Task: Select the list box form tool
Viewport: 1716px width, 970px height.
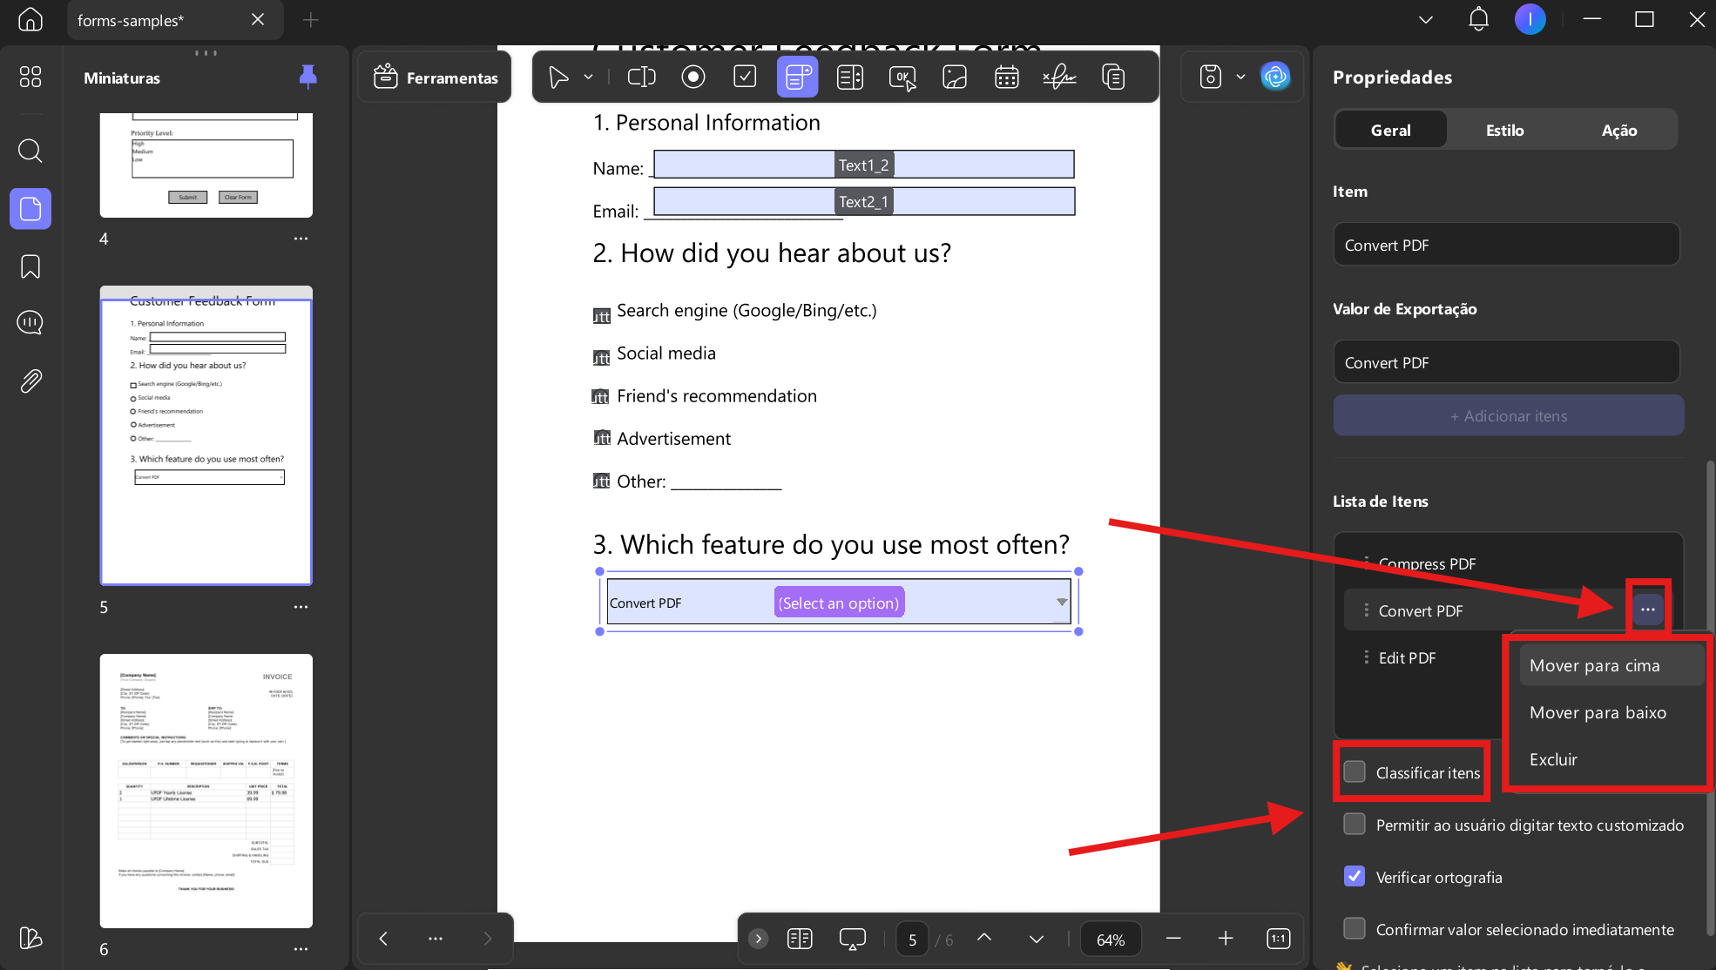Action: coord(850,77)
